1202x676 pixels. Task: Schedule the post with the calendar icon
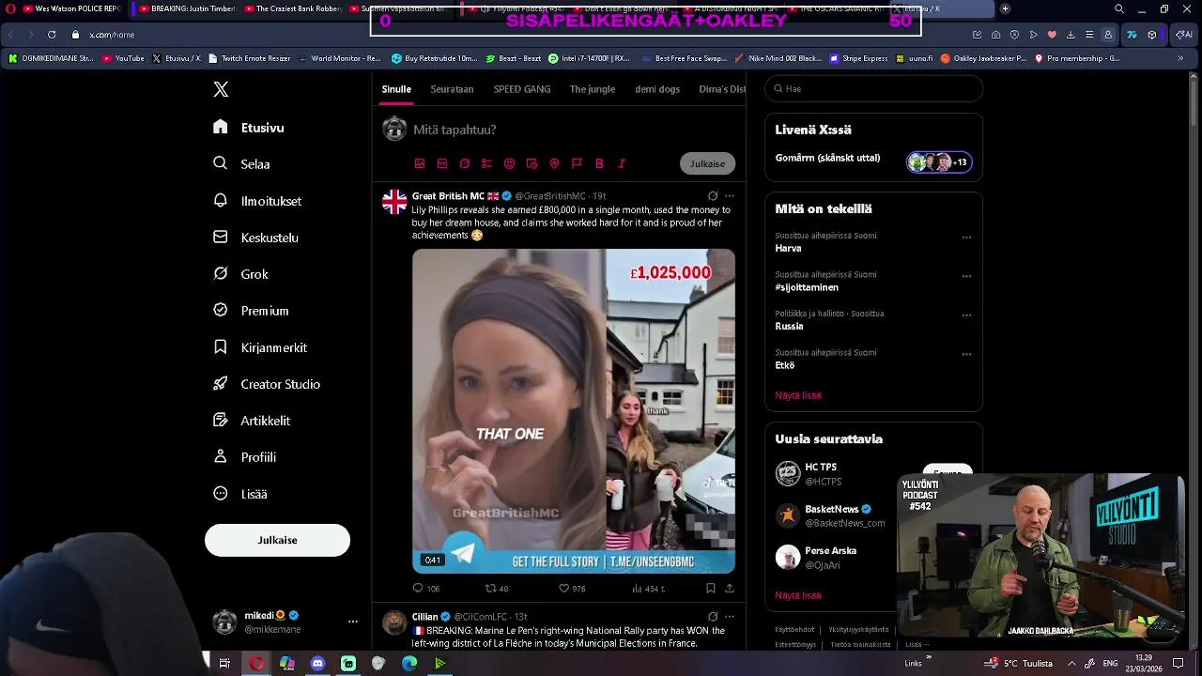[532, 163]
